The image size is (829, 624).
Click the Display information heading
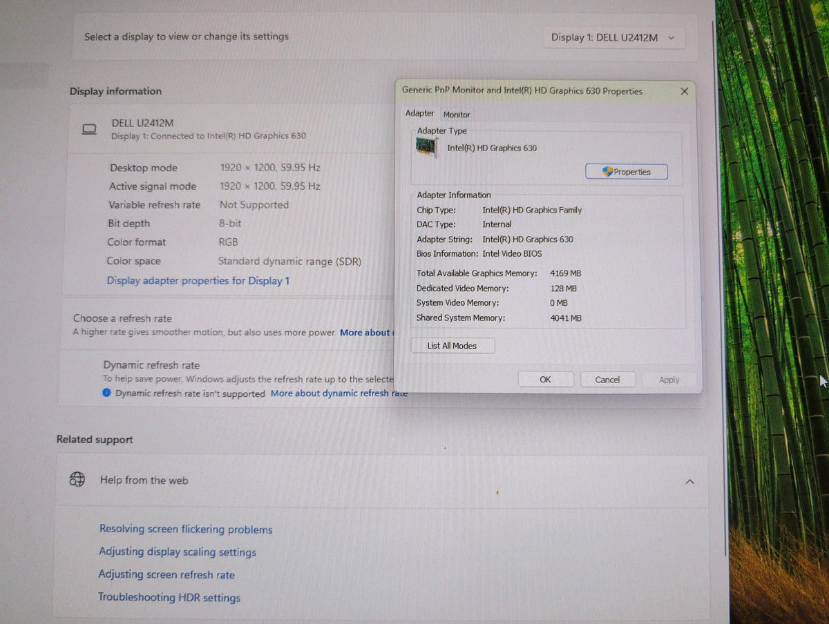pyautogui.click(x=115, y=91)
